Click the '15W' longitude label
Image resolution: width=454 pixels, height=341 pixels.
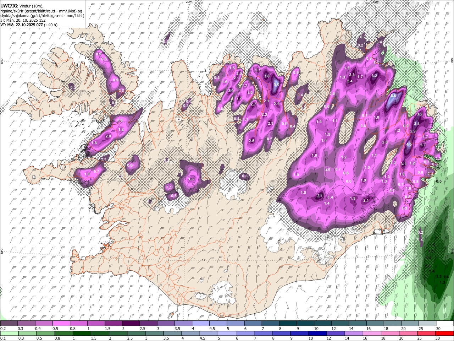376,2
